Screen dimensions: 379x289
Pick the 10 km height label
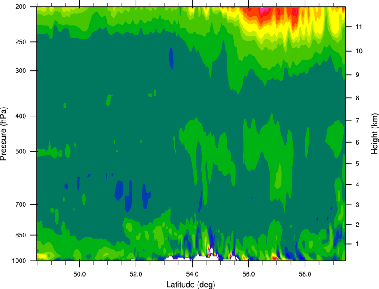pos(358,51)
